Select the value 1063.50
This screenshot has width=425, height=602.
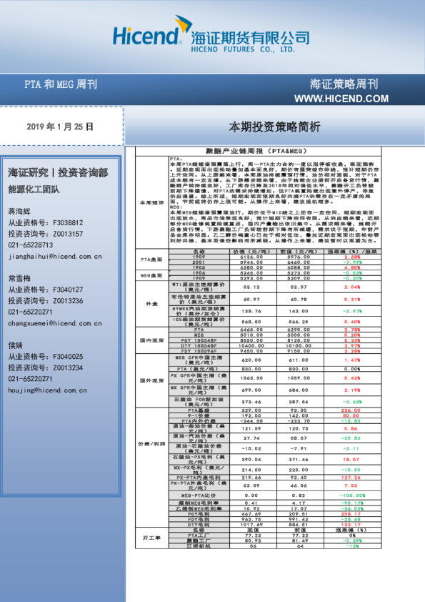tap(251, 378)
